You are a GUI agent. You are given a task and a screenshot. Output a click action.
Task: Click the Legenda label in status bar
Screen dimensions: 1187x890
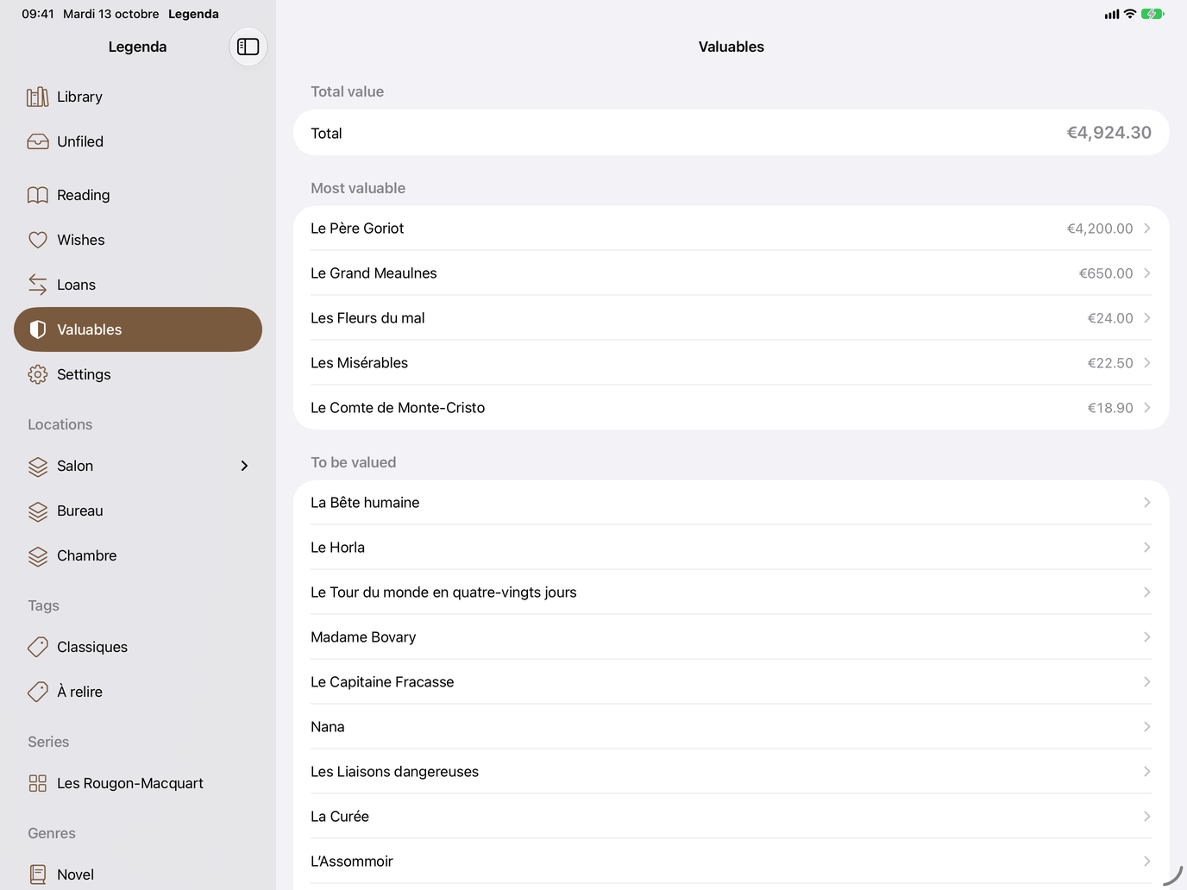click(x=193, y=14)
